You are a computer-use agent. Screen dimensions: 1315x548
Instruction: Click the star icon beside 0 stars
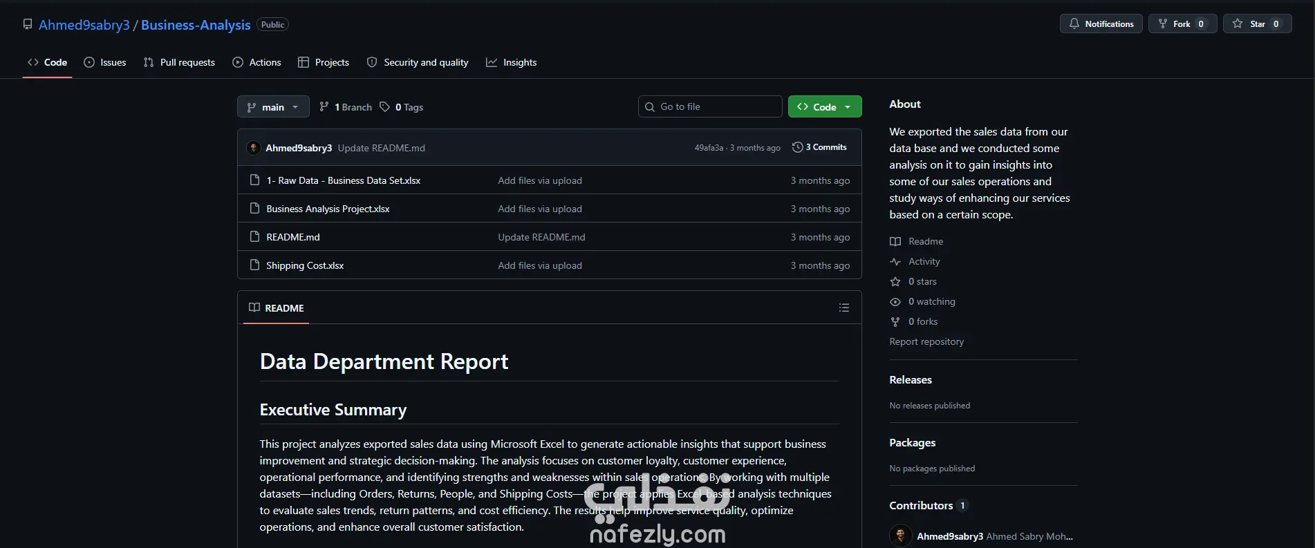[895, 282]
